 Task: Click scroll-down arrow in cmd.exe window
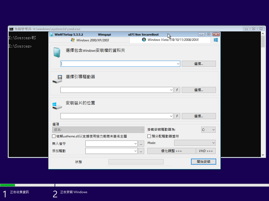[263, 155]
